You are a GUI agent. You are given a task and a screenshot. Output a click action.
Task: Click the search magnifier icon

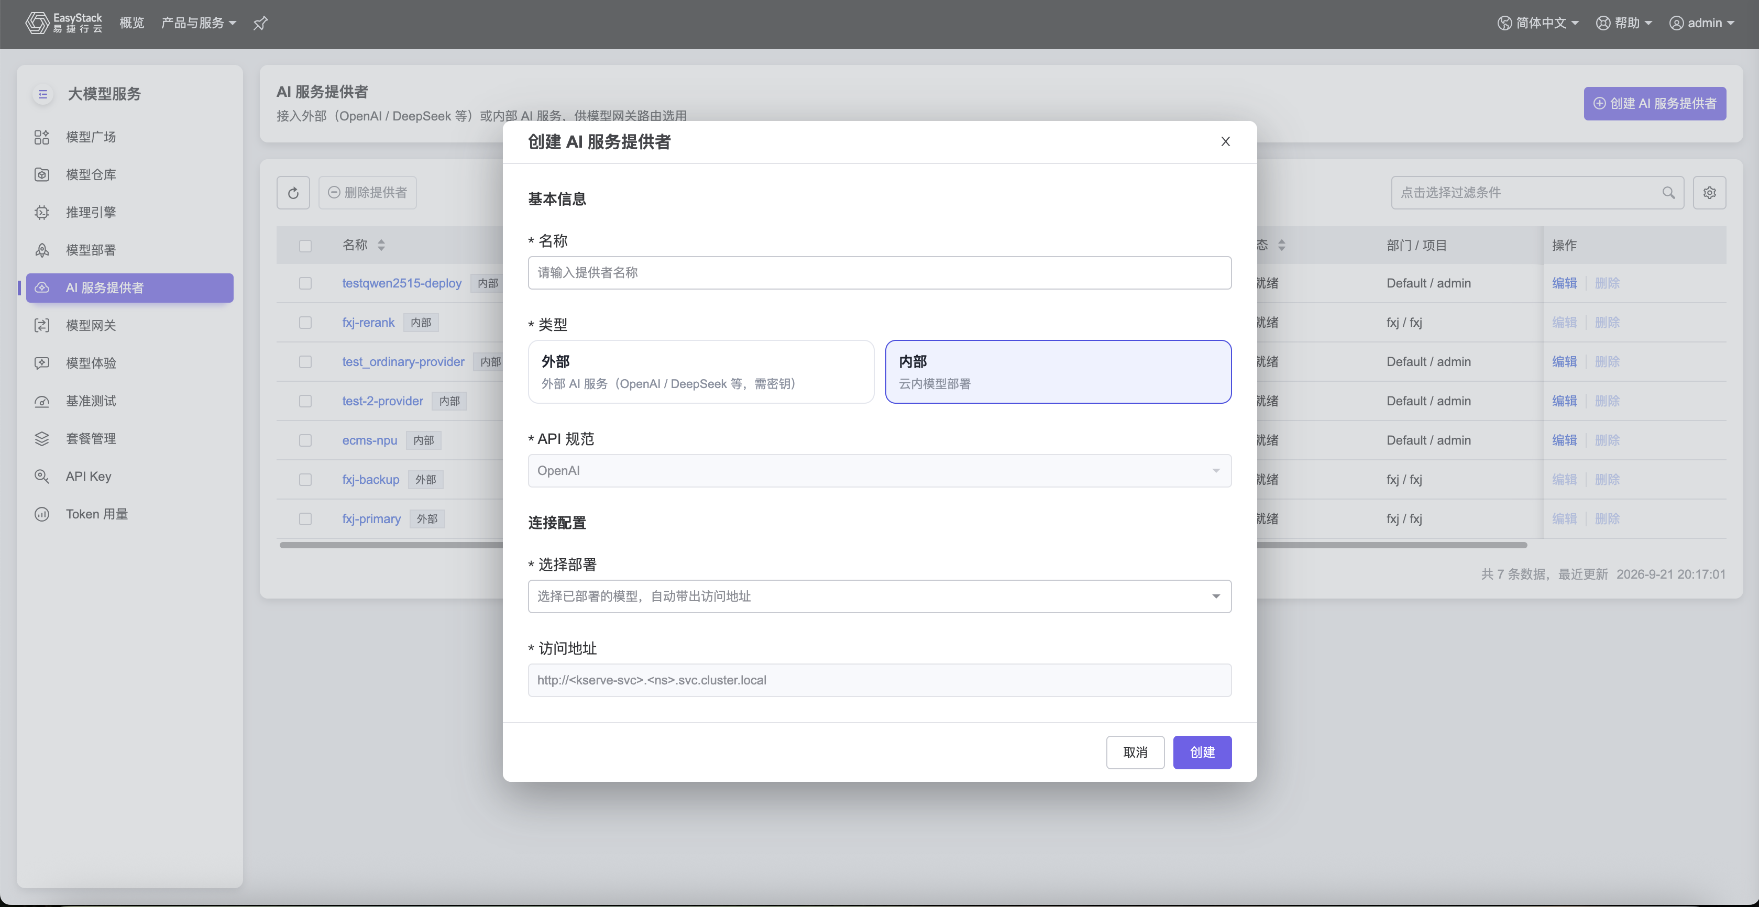point(1668,193)
